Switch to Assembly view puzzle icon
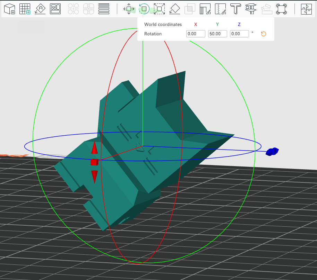317x280 pixels. pos(306,9)
